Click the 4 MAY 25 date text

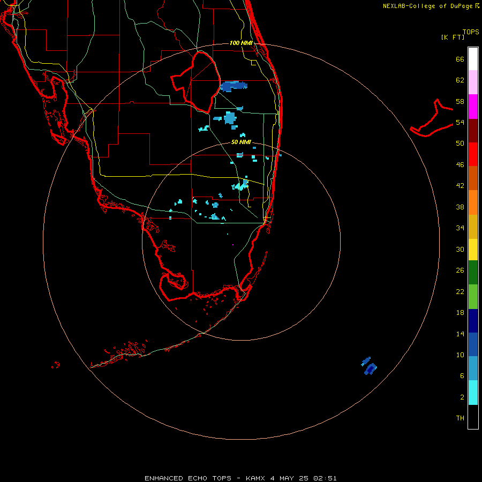point(289,478)
